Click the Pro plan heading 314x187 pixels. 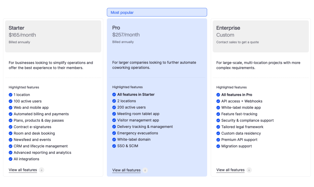click(x=116, y=28)
